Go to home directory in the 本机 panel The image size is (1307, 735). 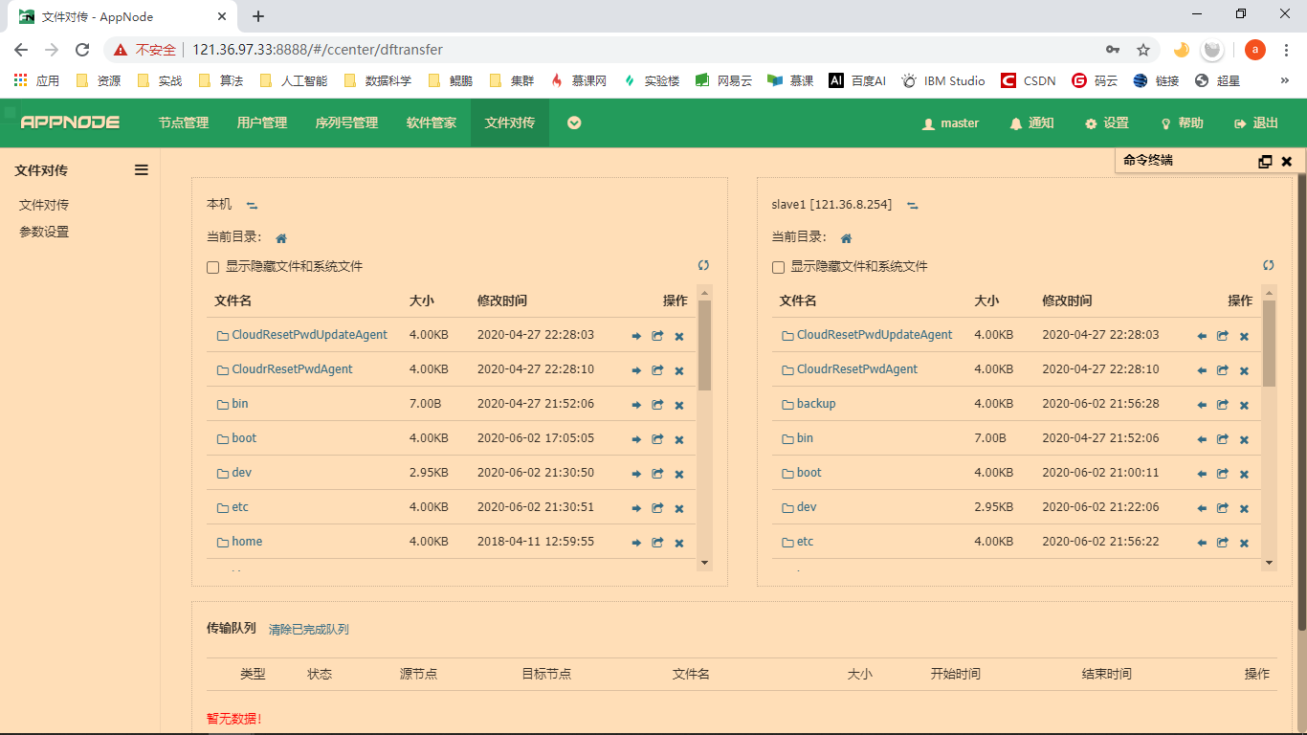click(x=281, y=238)
